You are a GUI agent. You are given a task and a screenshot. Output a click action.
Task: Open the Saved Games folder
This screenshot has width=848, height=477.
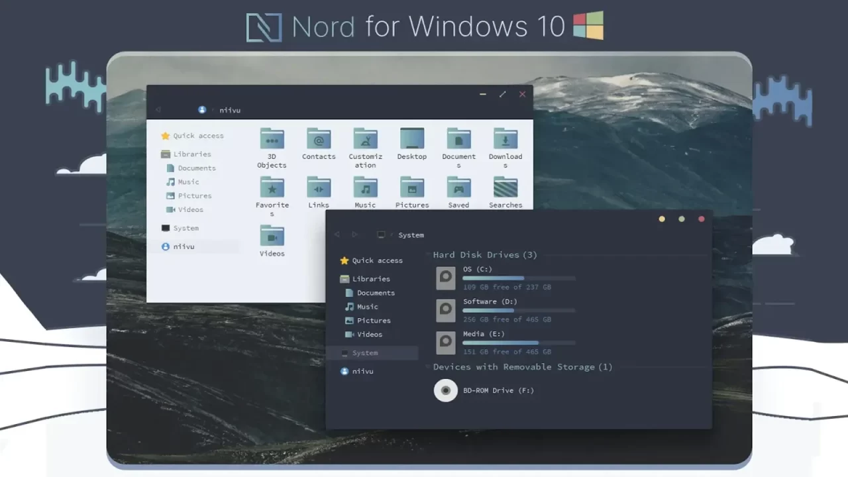click(458, 192)
